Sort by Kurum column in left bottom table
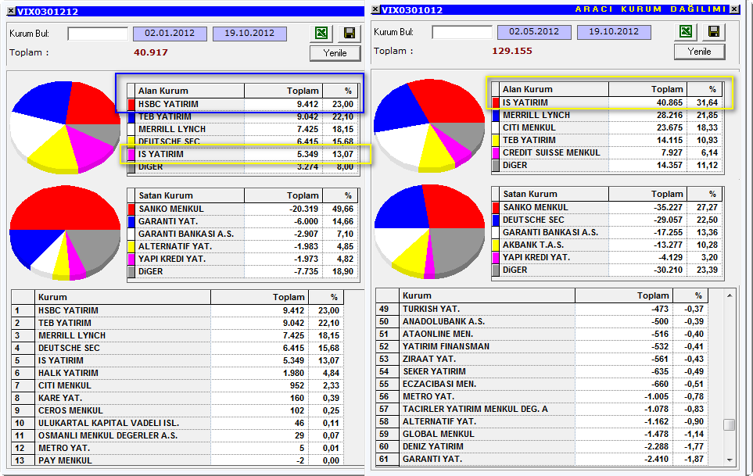This screenshot has width=753, height=476. tap(123, 298)
